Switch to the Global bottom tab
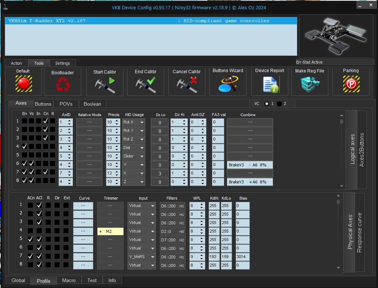This screenshot has height=288, width=378. (18, 280)
